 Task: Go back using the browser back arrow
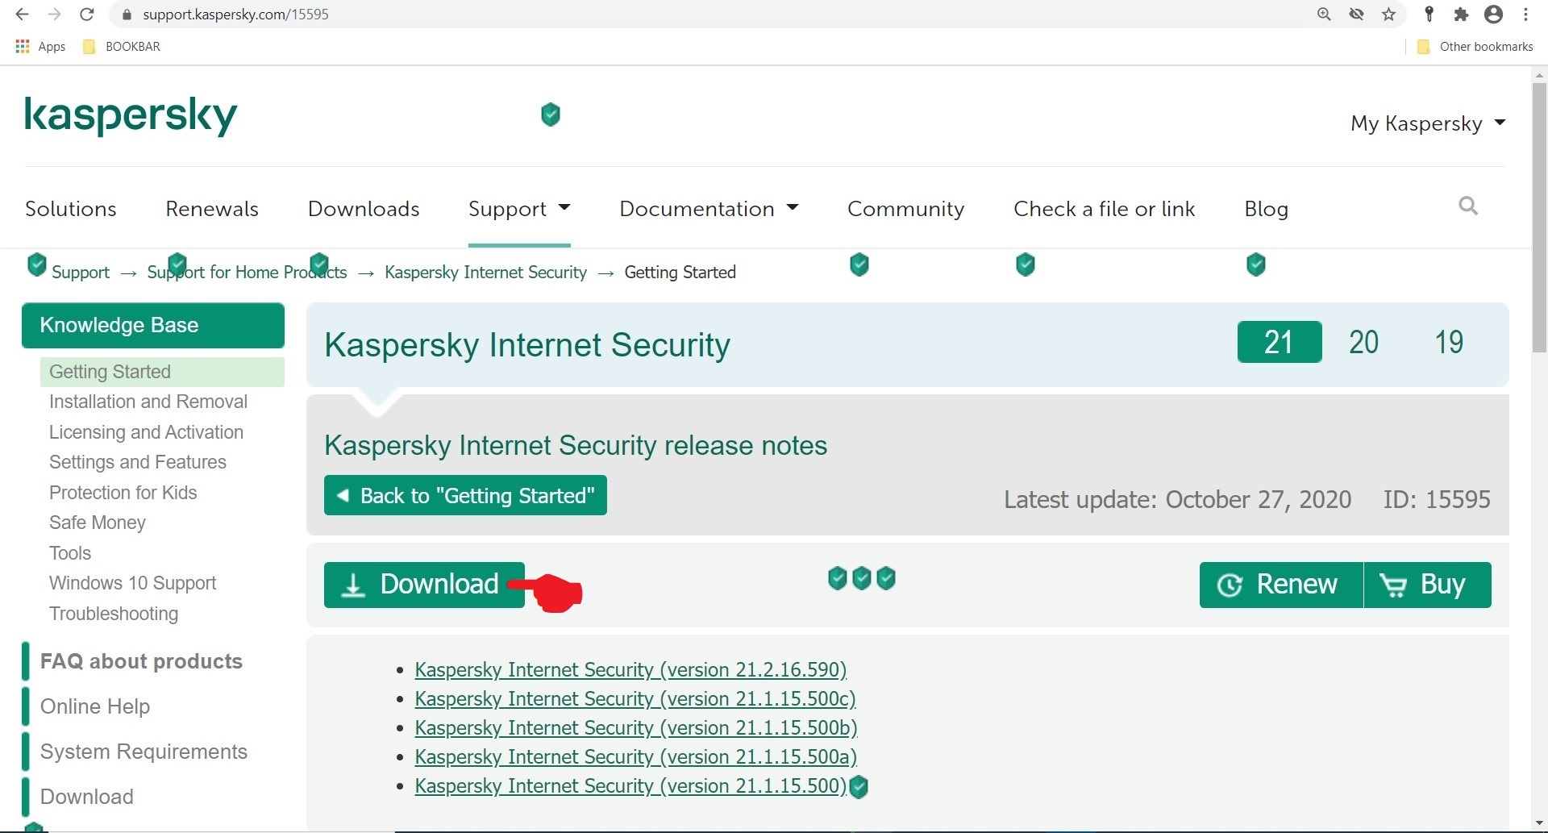pos(22,15)
